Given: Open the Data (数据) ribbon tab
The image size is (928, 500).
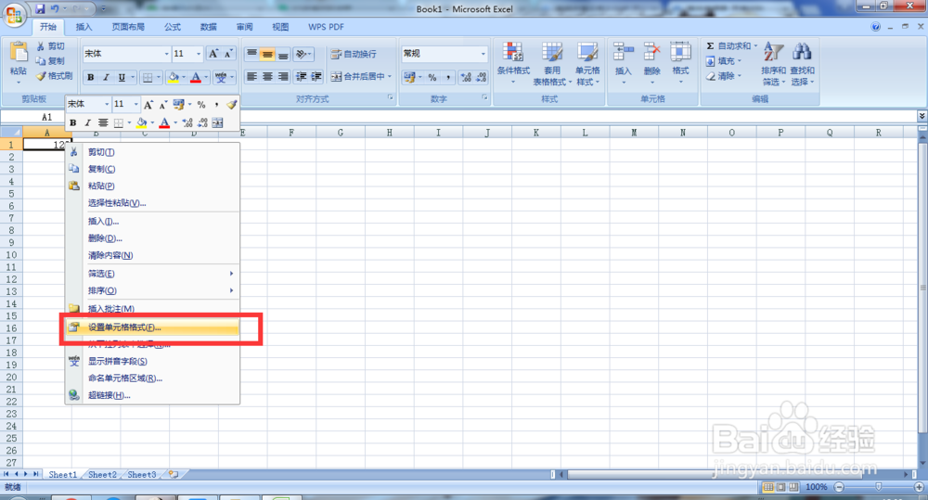Looking at the screenshot, I should click(208, 27).
